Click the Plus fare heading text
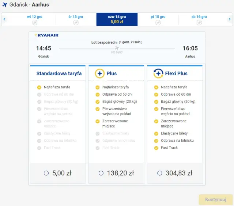Screen dimensions: 234x206 112,73
